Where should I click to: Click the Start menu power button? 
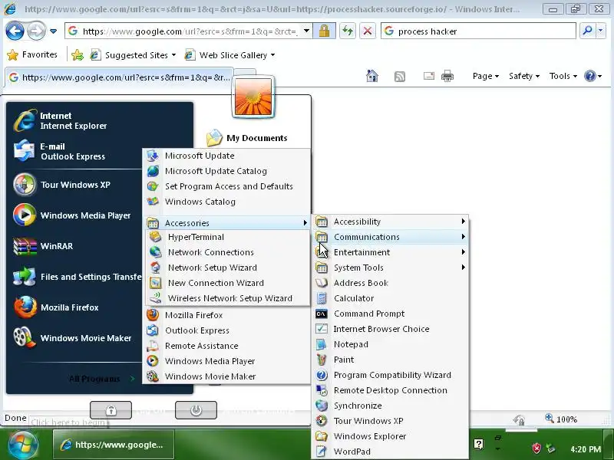(196, 410)
